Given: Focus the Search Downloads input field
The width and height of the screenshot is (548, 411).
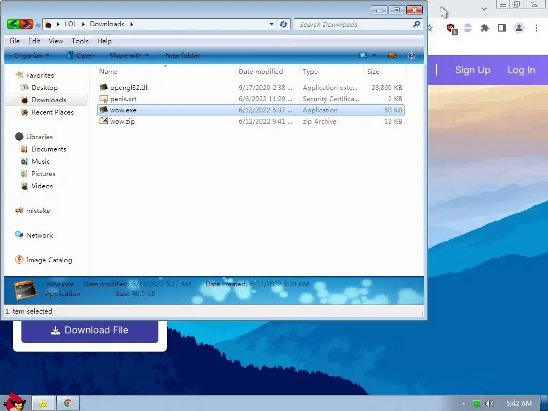Looking at the screenshot, I should (354, 25).
